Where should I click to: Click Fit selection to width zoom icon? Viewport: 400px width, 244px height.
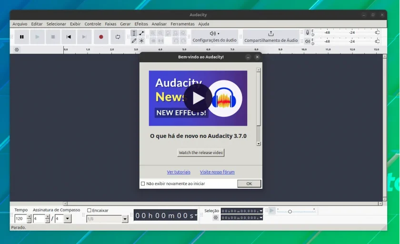point(168,33)
